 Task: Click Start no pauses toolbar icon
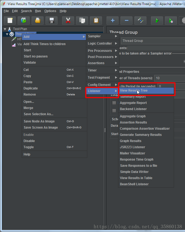171,20
